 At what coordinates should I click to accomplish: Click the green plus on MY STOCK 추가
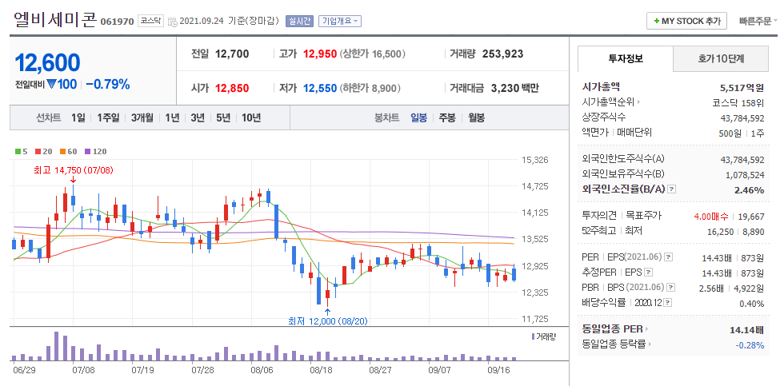[657, 22]
